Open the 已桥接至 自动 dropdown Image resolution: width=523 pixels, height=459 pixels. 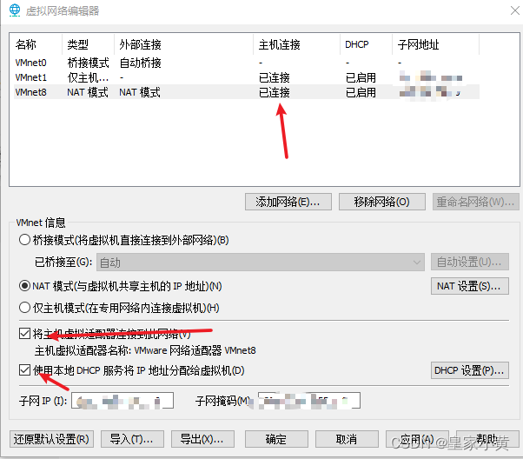pyautogui.click(x=261, y=263)
